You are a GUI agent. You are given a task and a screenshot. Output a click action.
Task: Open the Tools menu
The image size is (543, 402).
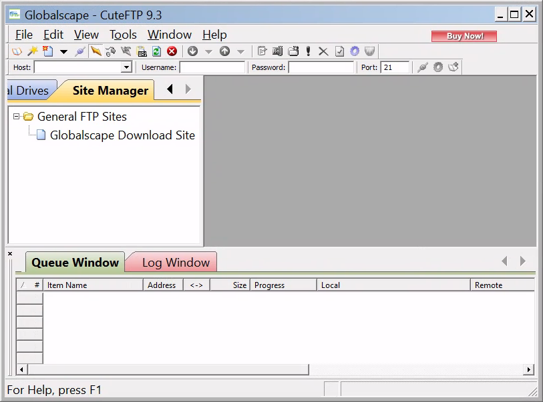coord(123,35)
